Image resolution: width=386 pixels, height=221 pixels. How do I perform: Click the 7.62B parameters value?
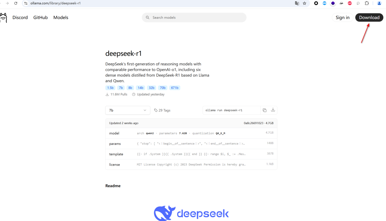pos(183,133)
